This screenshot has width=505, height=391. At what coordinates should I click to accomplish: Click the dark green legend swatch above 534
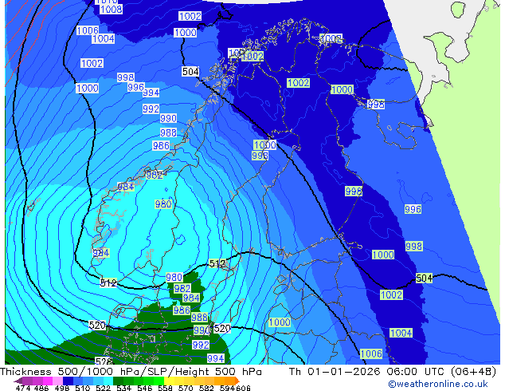tap(118, 381)
